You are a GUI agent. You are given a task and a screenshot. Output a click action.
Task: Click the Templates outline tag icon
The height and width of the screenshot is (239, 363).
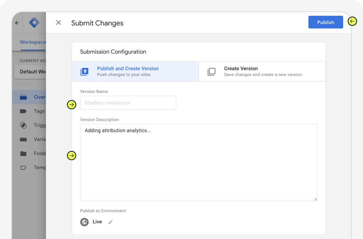click(23, 168)
